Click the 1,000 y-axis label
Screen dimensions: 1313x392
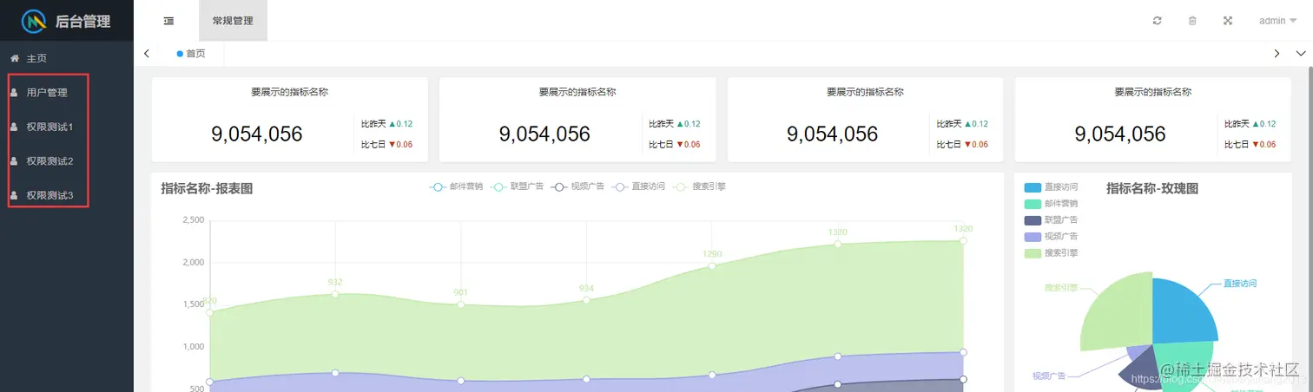(193, 347)
